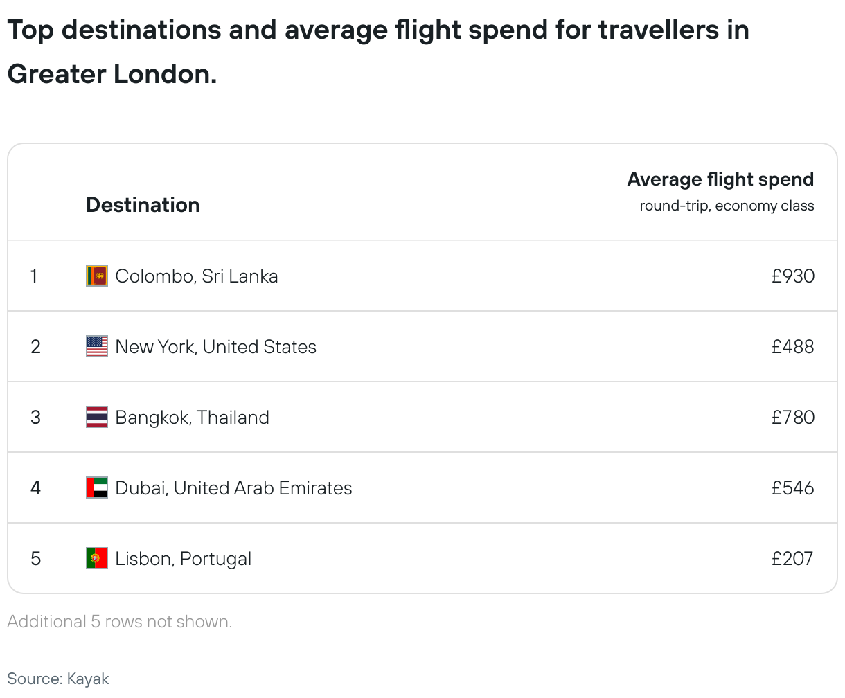Select Lisbon, Portugal destination text
Image resolution: width=845 pixels, height=698 pixels.
point(183,559)
